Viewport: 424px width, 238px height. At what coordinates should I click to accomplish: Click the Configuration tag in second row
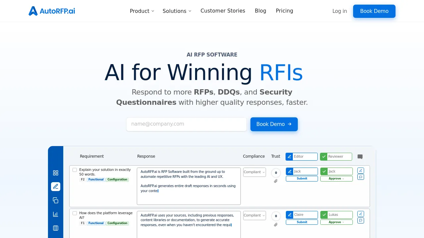(x=117, y=223)
